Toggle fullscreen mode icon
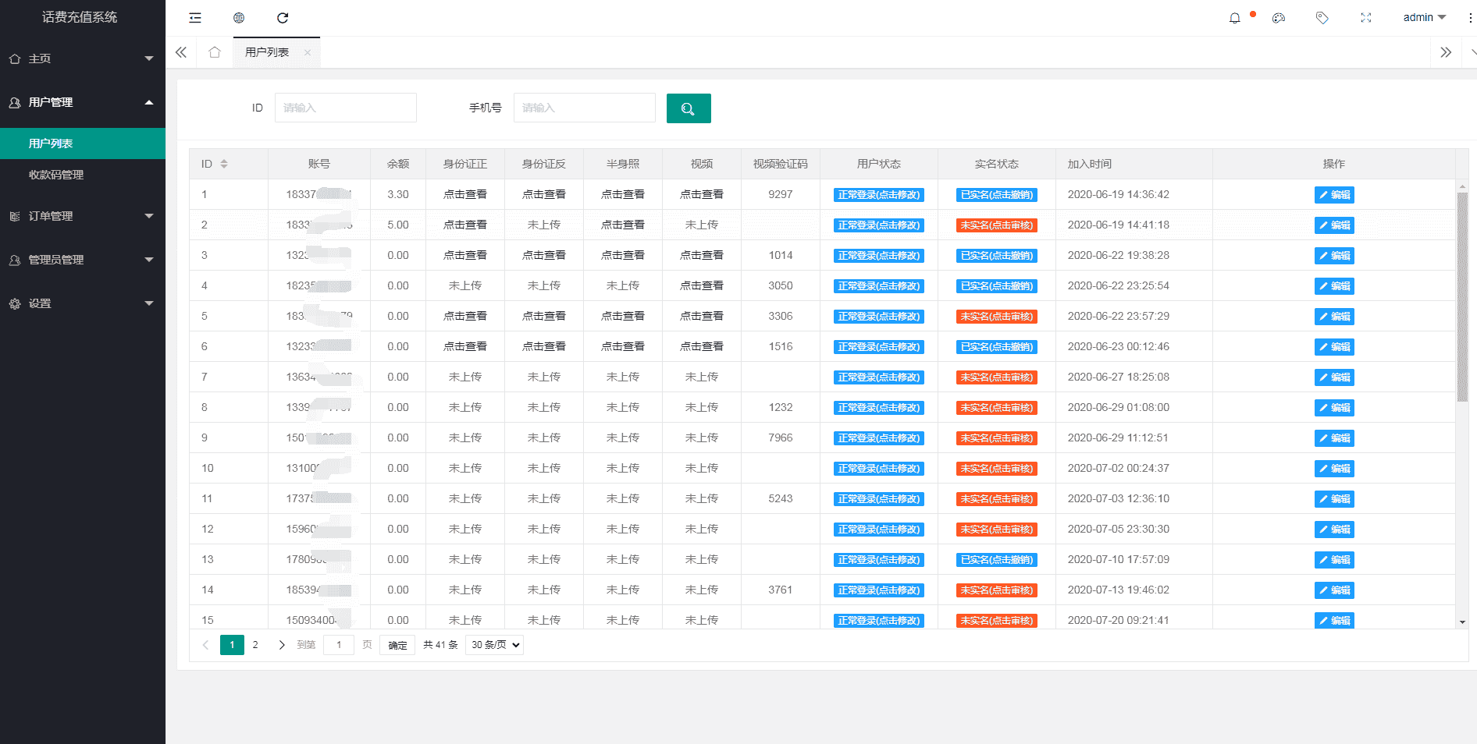Screen dimensions: 1477x744 (1365, 18)
